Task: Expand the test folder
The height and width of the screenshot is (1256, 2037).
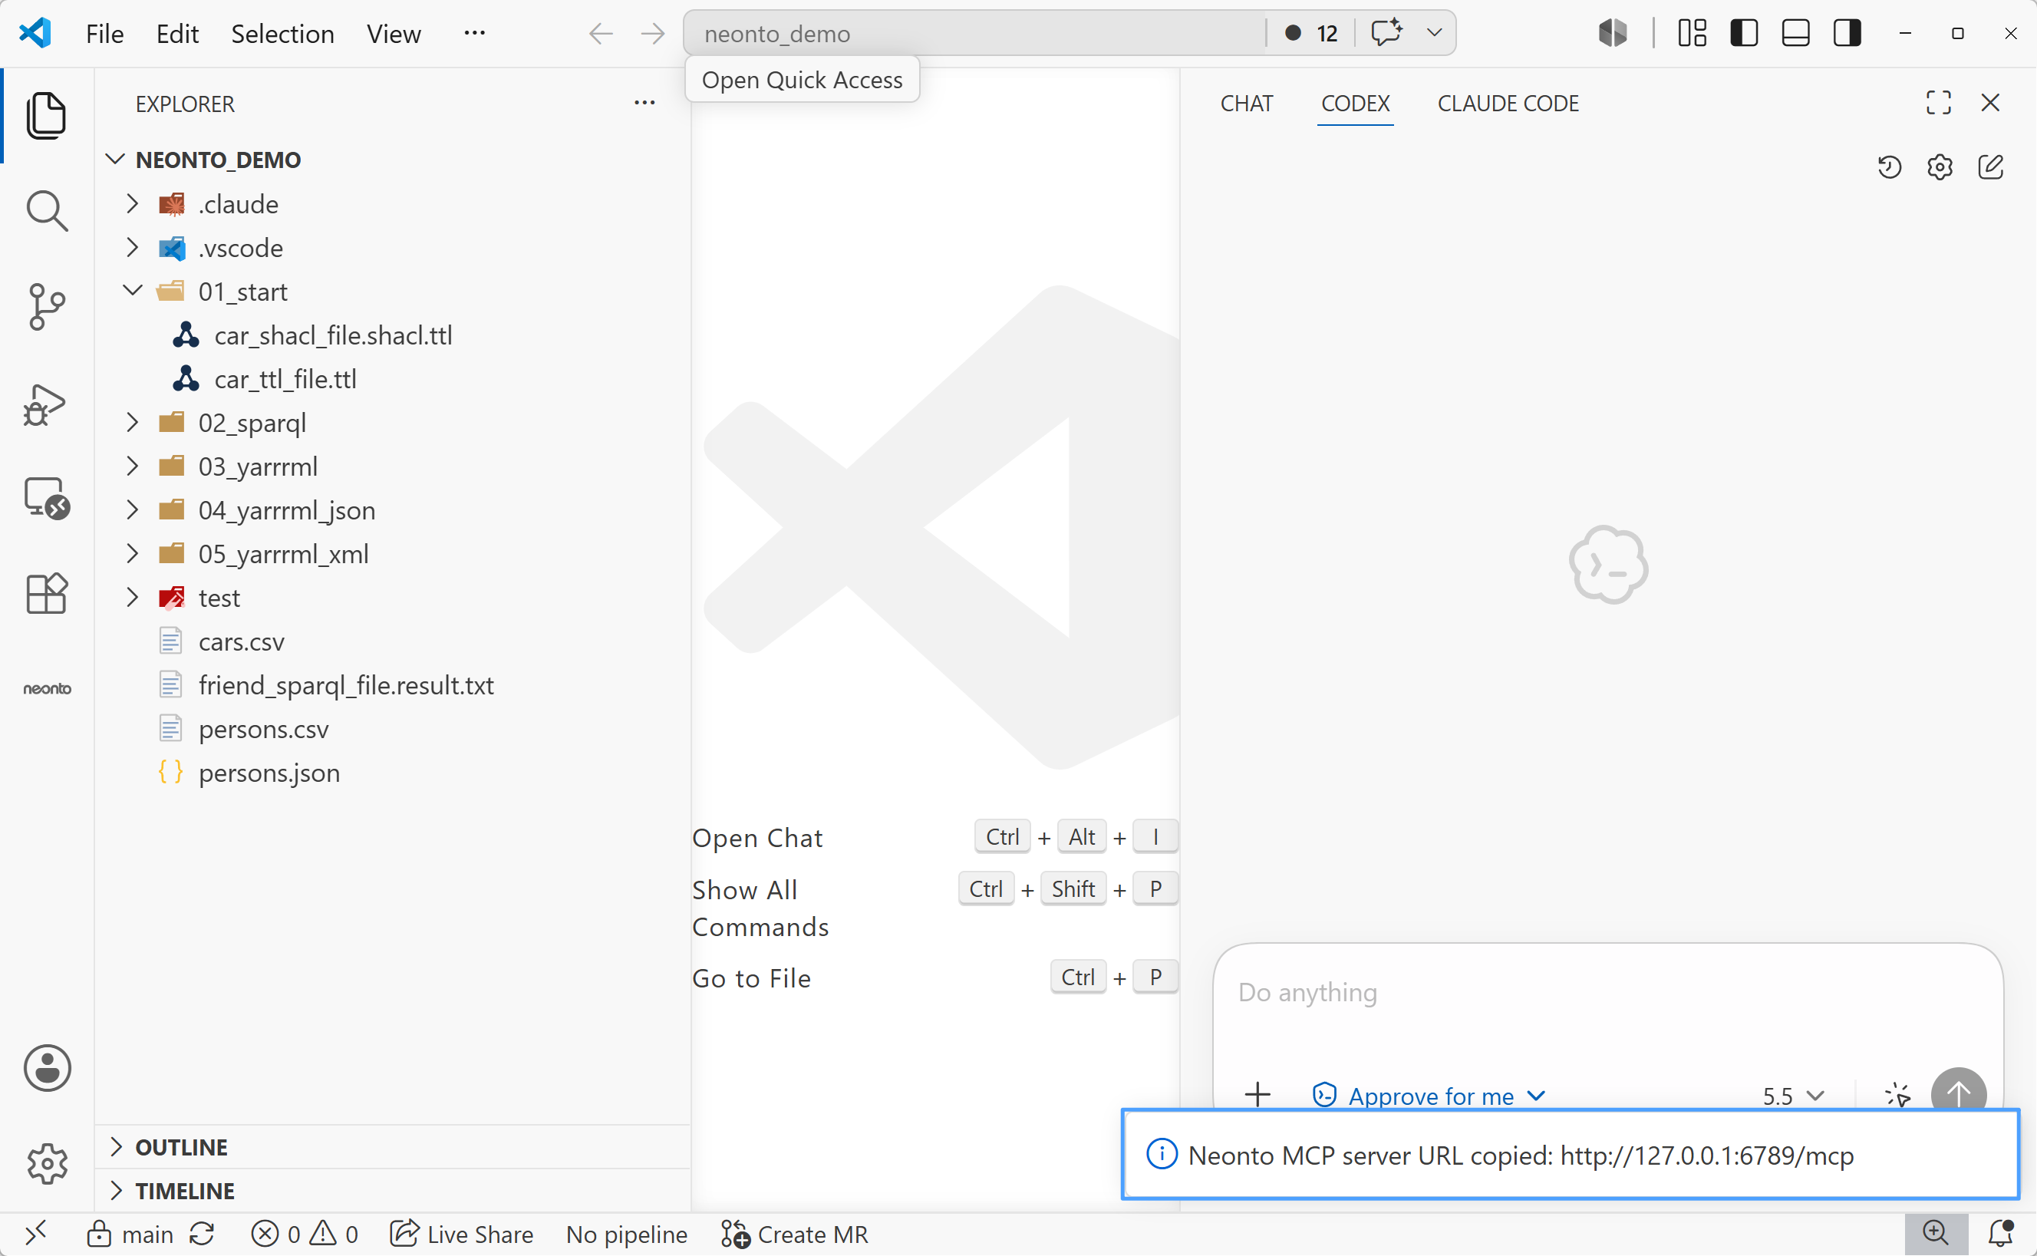Action: point(132,597)
